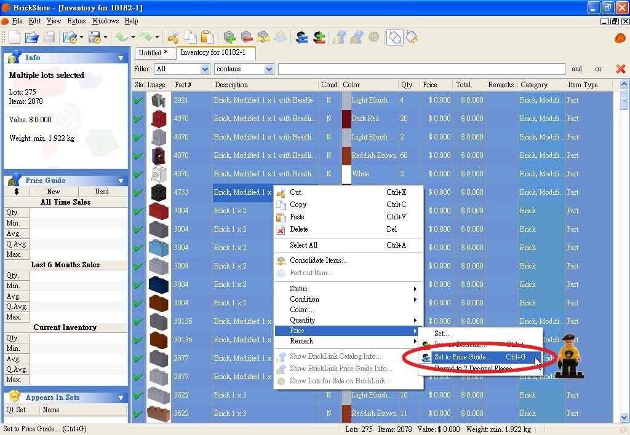Click Copy in the context menu
Viewport: 630px width, 435px height.
point(349,205)
